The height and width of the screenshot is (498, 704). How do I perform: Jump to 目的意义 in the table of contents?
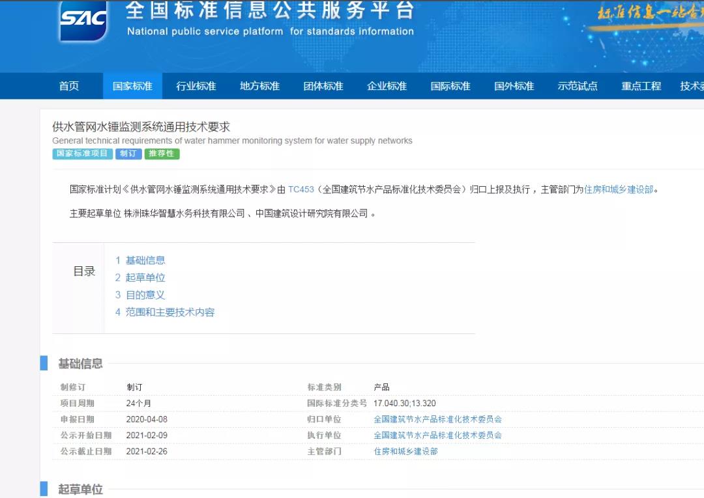[x=145, y=295]
